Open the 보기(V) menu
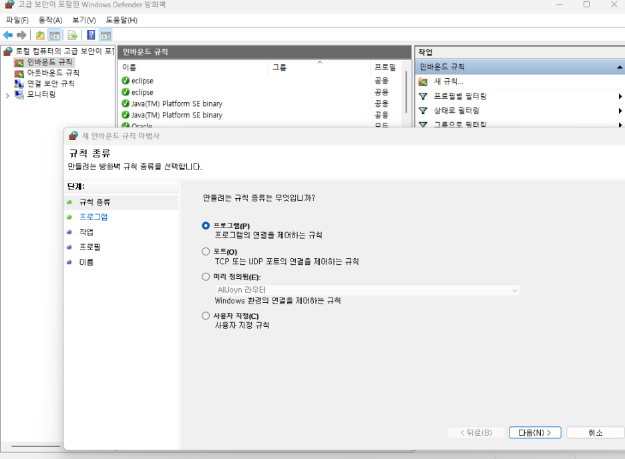Viewport: 625px width, 459px height. (84, 20)
